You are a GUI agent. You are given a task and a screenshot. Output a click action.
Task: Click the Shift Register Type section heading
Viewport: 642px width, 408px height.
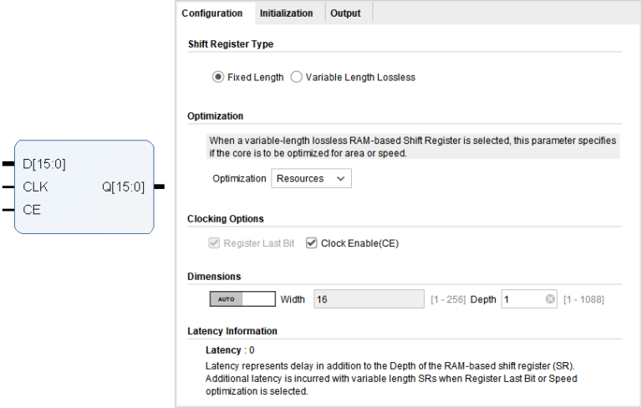(231, 43)
